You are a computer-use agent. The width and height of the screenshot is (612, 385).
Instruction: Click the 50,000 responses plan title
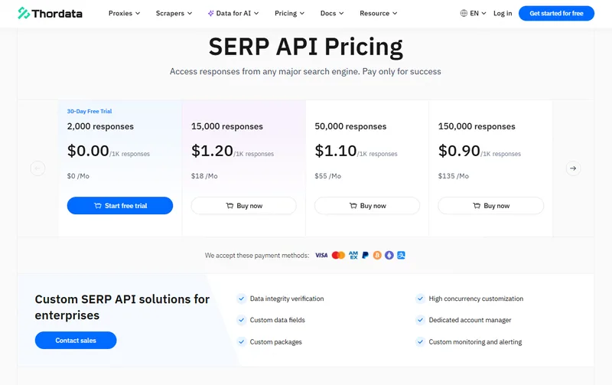point(350,126)
